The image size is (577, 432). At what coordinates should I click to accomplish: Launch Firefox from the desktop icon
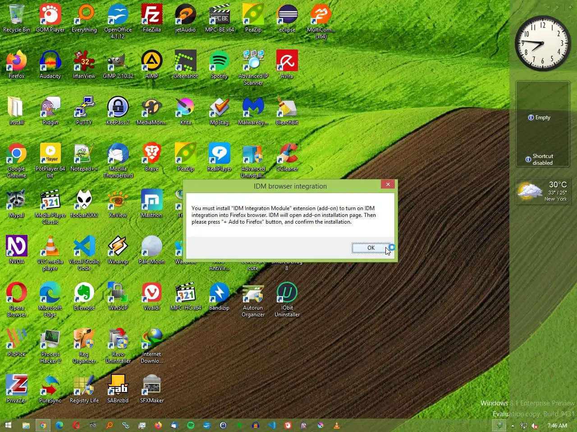point(17,65)
